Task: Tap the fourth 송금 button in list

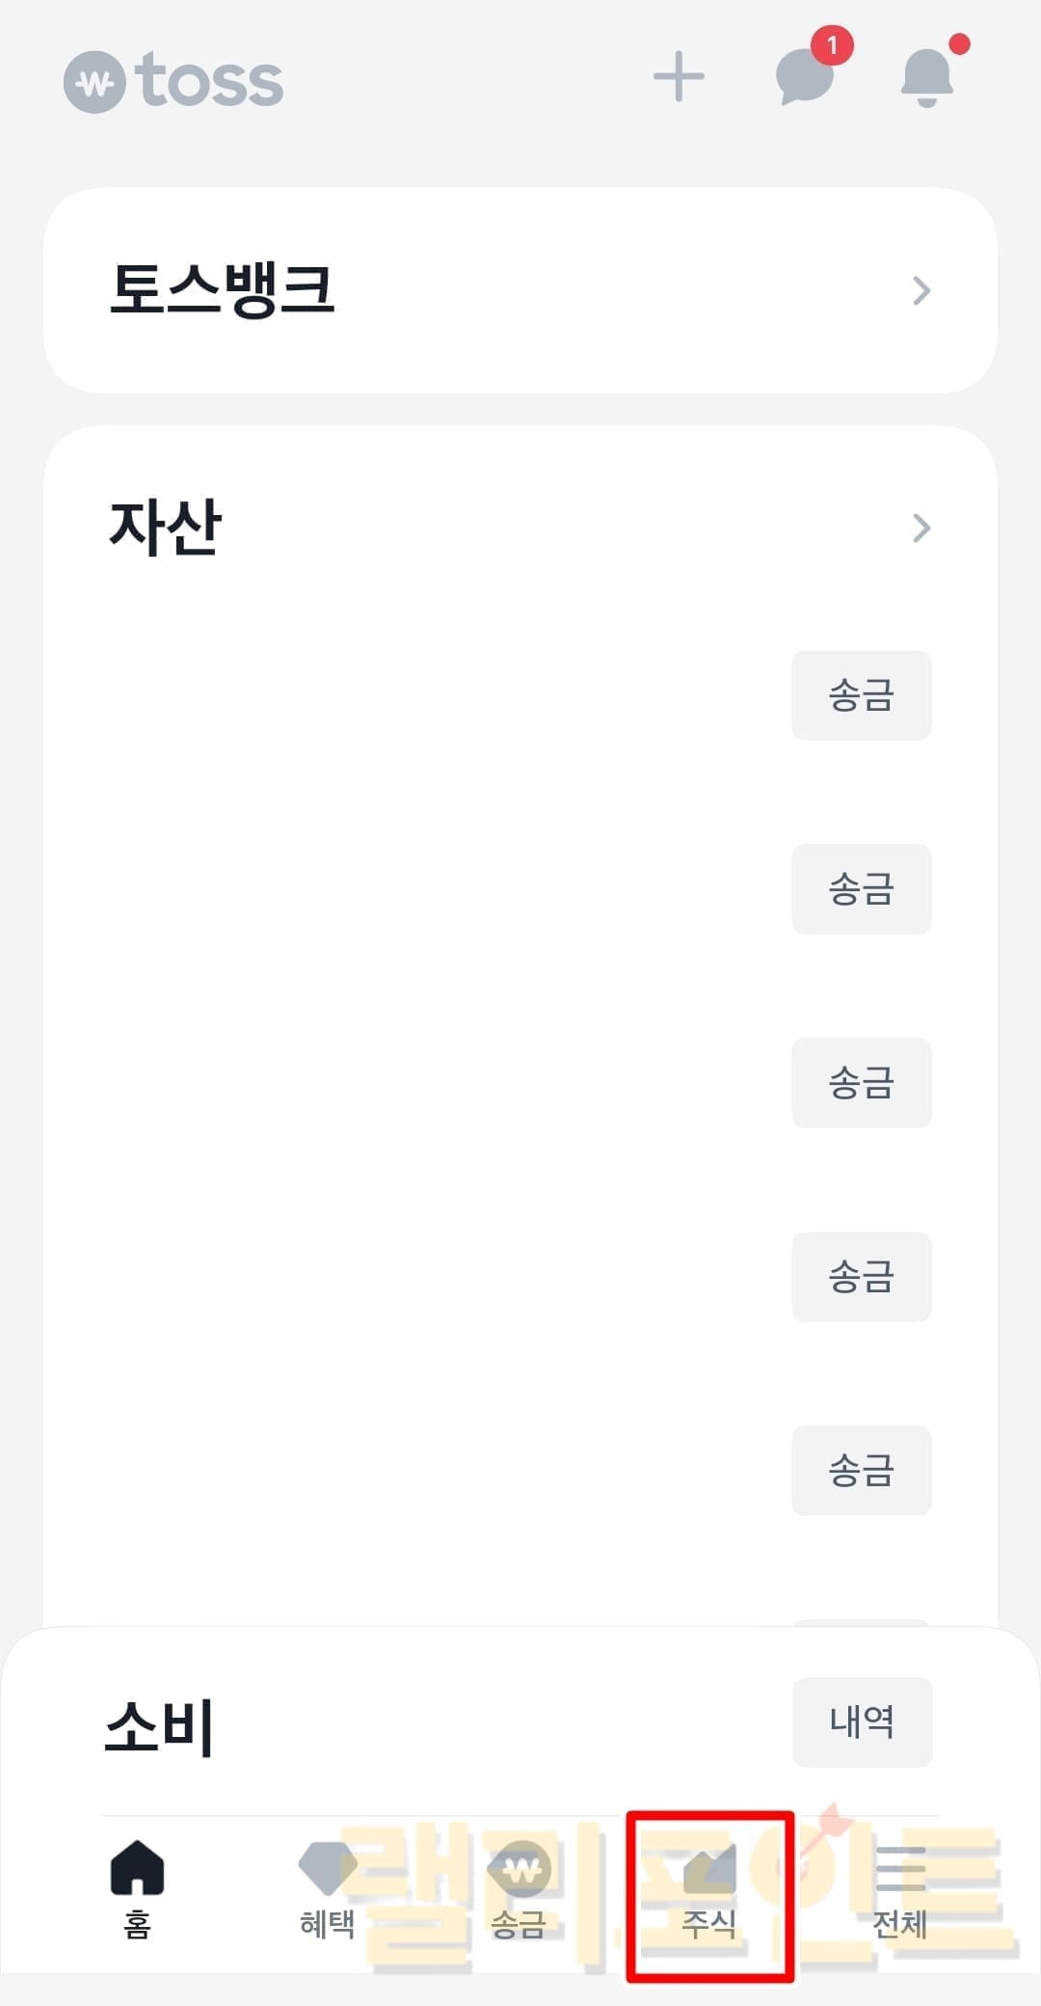Action: tap(862, 1277)
